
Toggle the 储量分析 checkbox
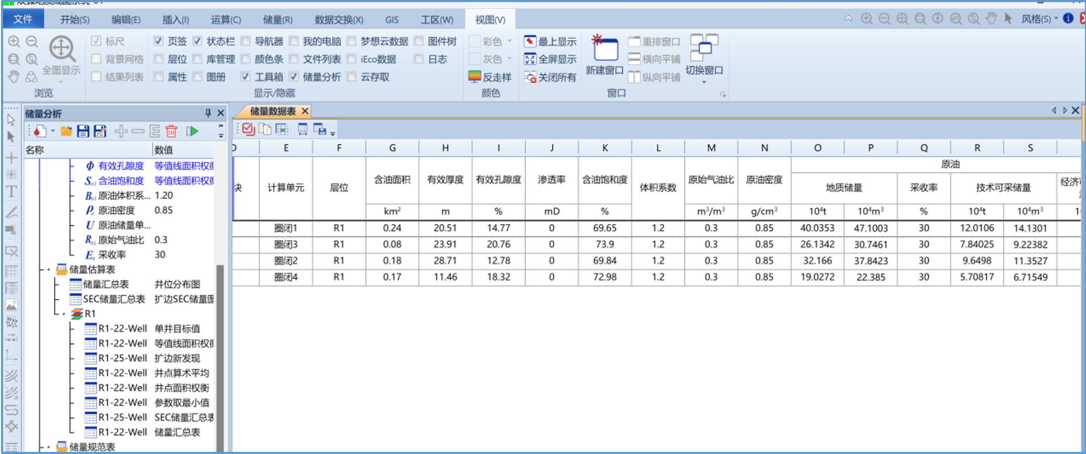click(x=294, y=77)
